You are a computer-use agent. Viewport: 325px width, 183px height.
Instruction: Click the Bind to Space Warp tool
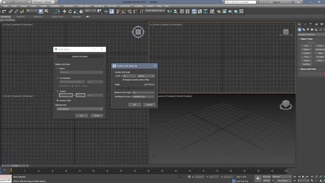point(22,11)
